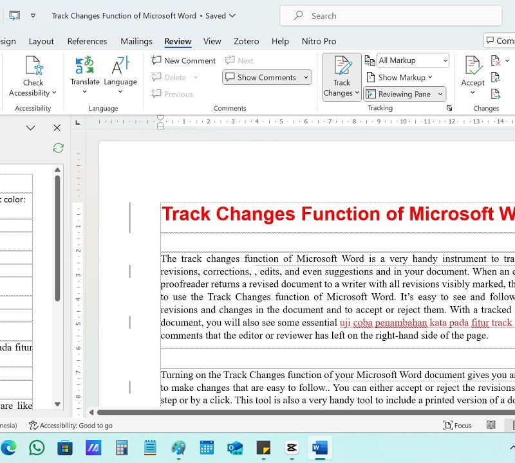Screen dimensions: 515x463
Task: Expand the All Markup dropdown
Action: (x=413, y=60)
